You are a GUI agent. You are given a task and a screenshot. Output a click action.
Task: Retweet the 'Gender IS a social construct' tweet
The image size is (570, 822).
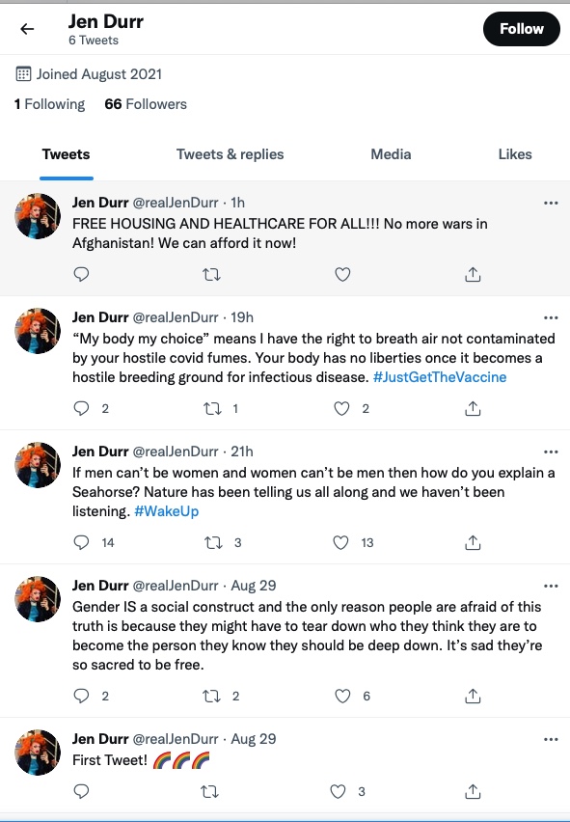click(x=211, y=697)
